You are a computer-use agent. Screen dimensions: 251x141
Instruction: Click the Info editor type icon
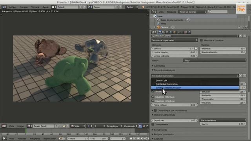[x=4, y=7]
